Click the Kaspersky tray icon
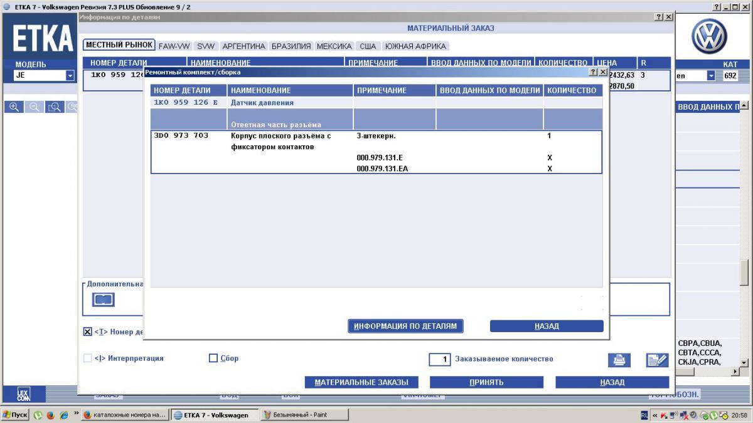Screen dimensions: 753x423 [663, 415]
